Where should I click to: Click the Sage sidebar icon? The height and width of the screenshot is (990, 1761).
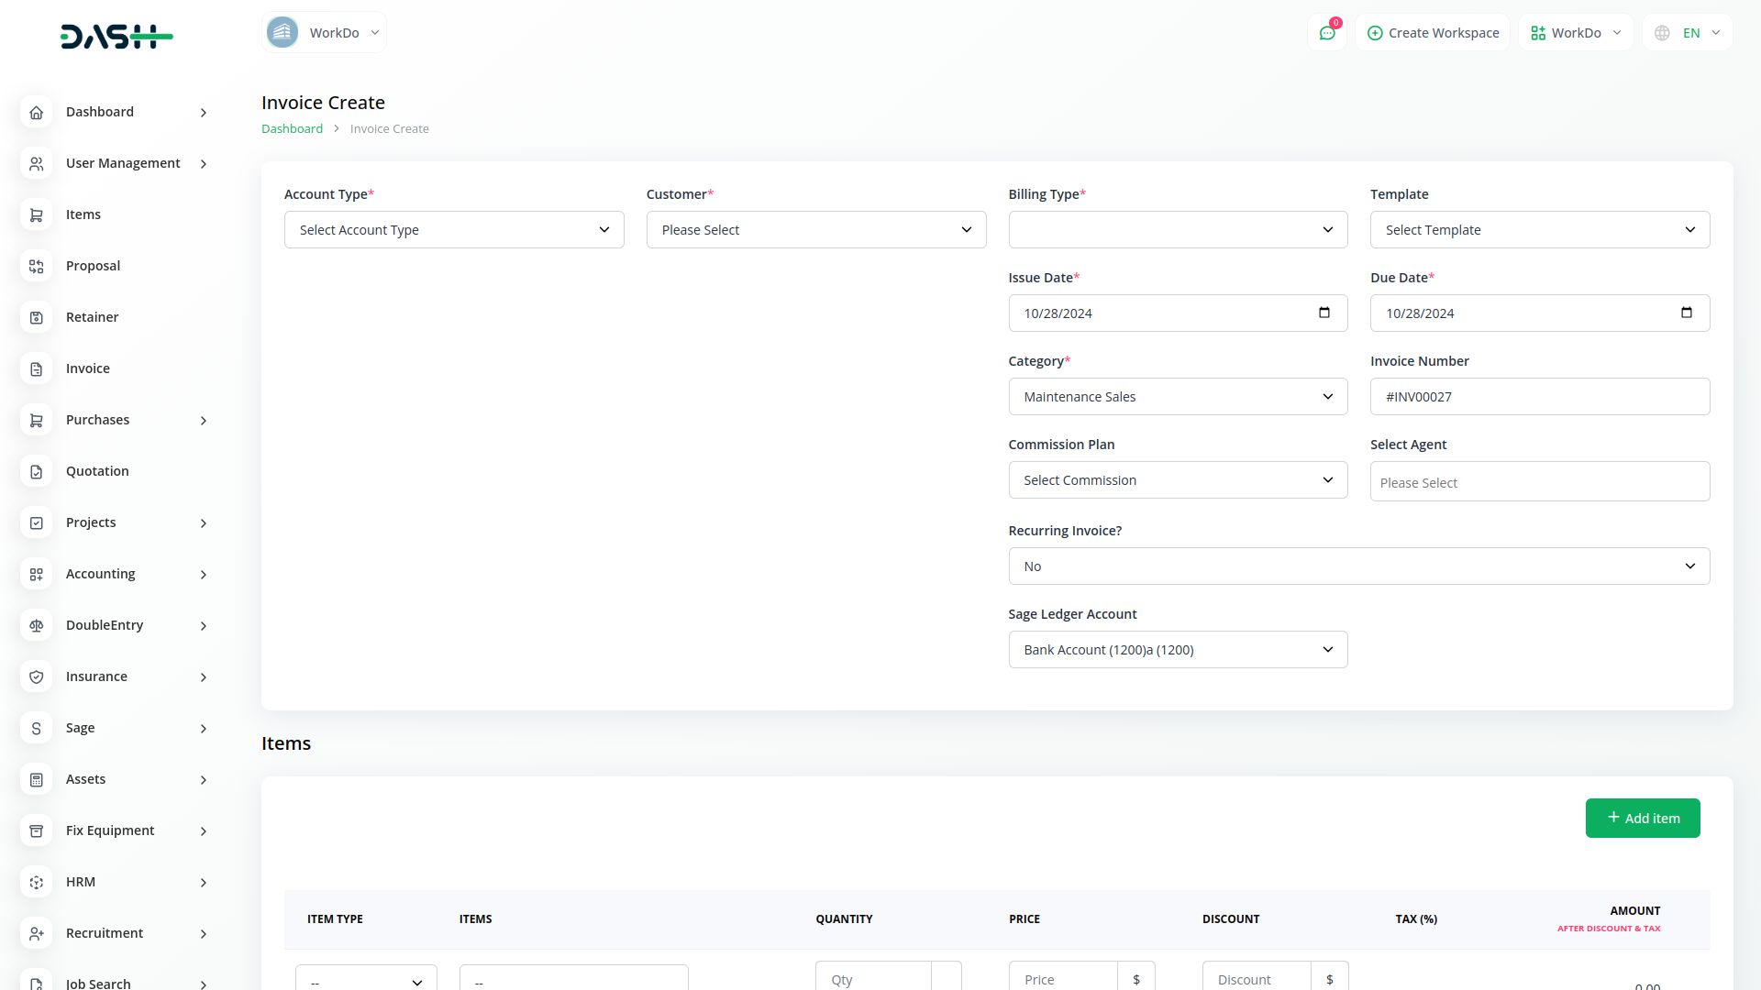click(37, 728)
